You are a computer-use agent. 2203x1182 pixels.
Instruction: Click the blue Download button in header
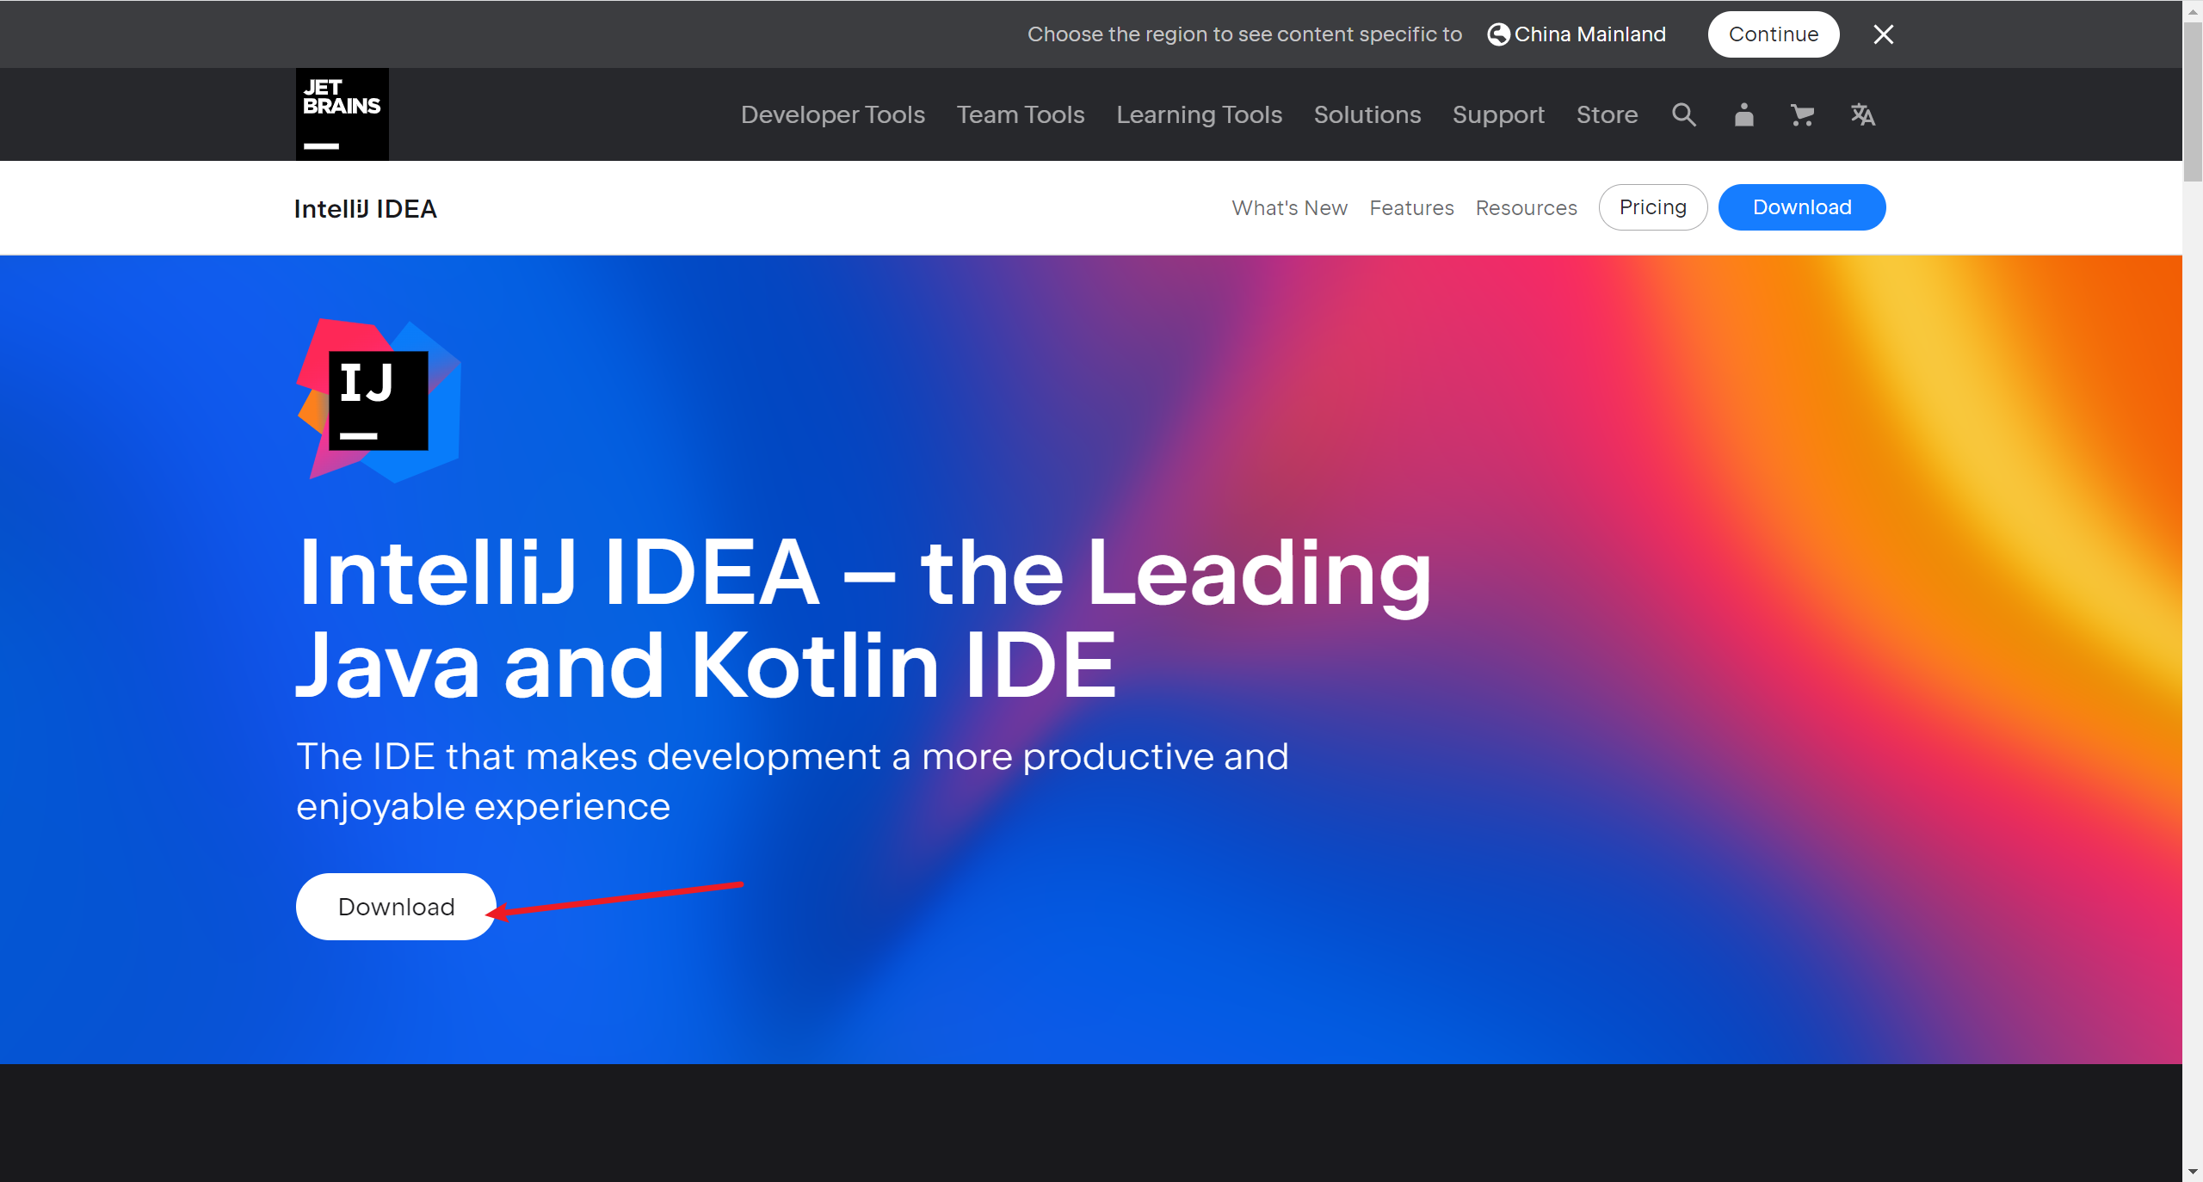[x=1801, y=207]
